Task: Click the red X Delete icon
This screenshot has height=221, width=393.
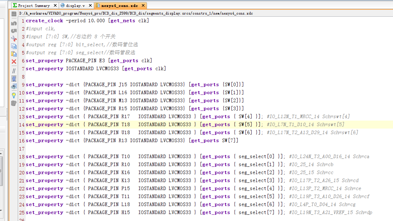Action: click(14, 62)
